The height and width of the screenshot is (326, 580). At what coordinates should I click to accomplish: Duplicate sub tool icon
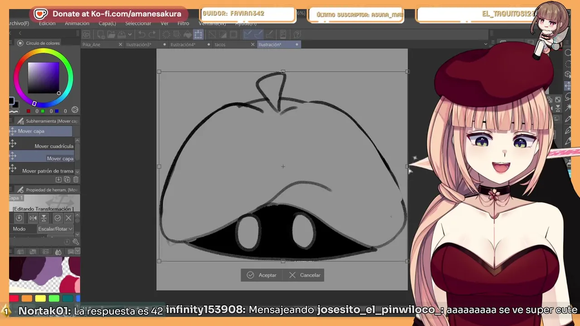coord(67,179)
